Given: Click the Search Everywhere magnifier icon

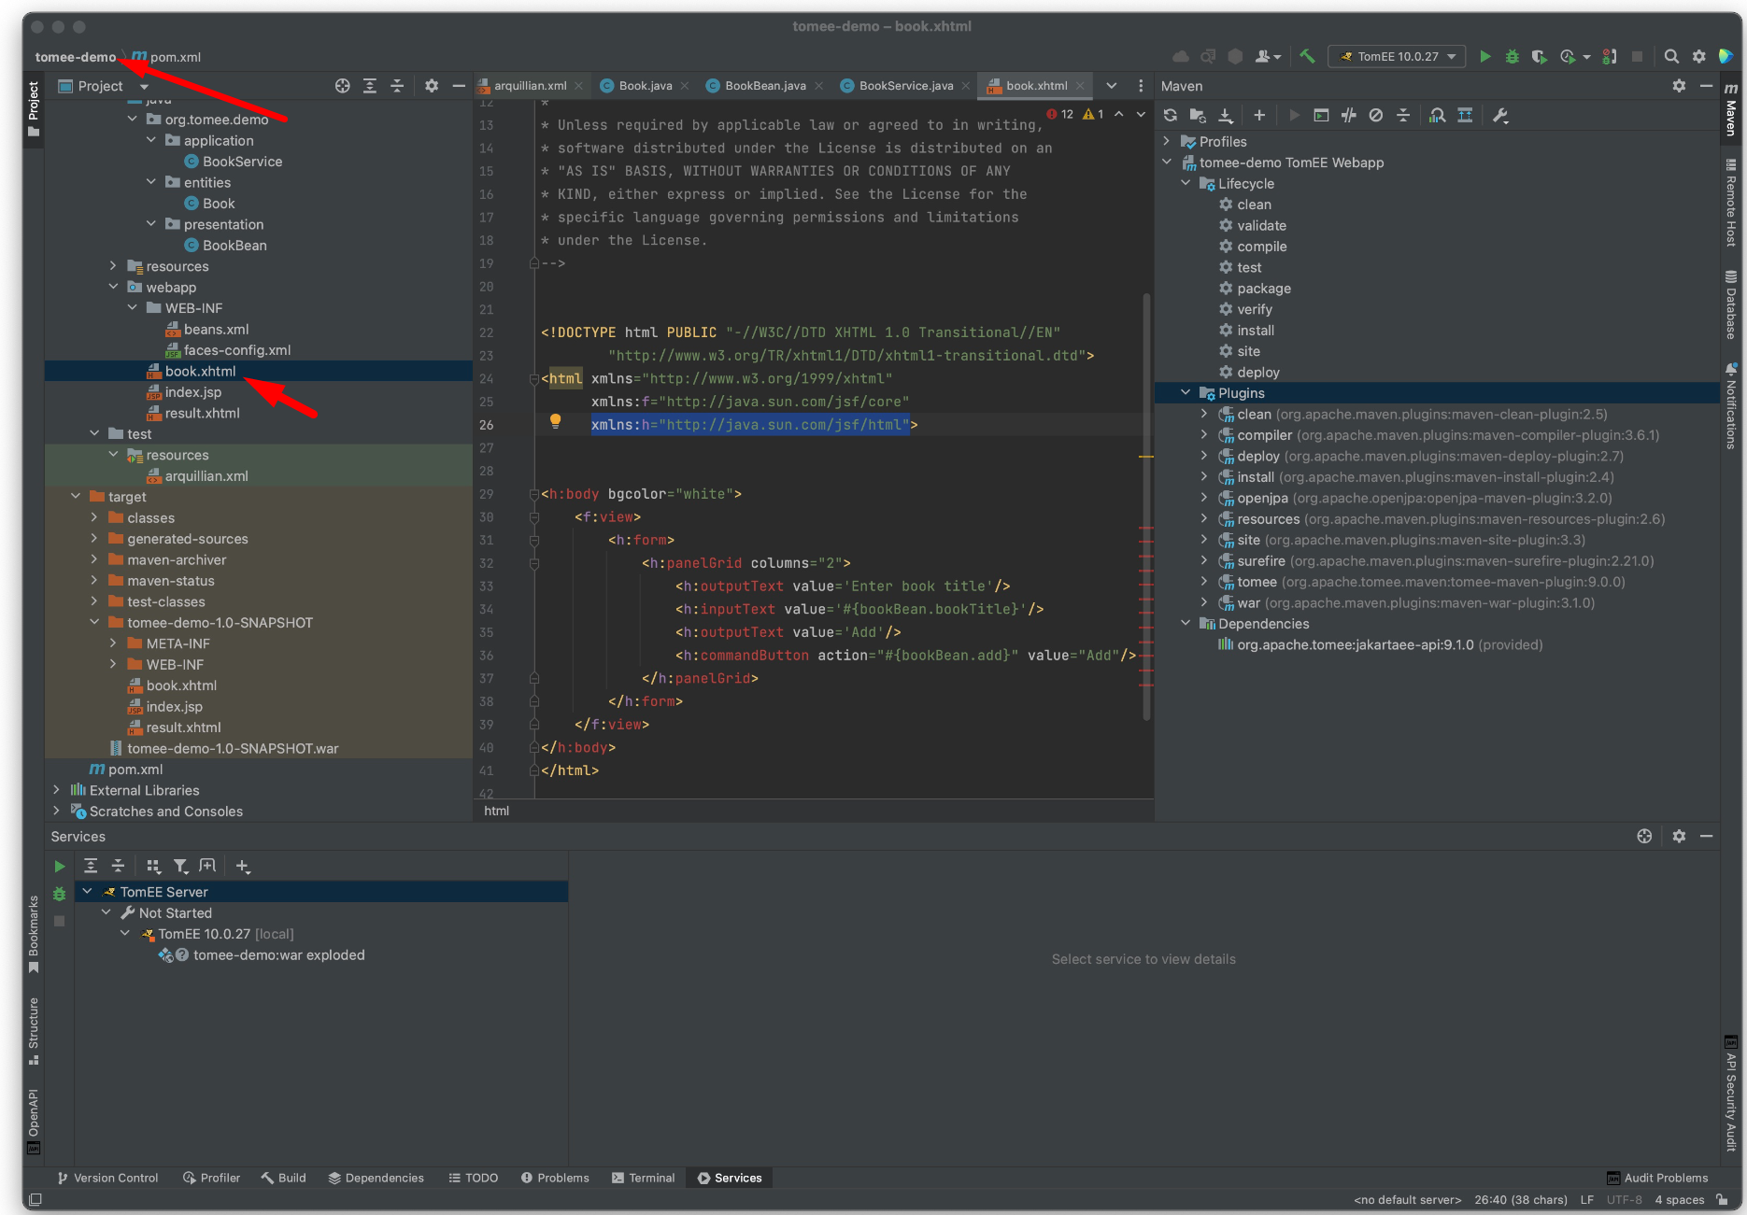Looking at the screenshot, I should click(x=1671, y=57).
